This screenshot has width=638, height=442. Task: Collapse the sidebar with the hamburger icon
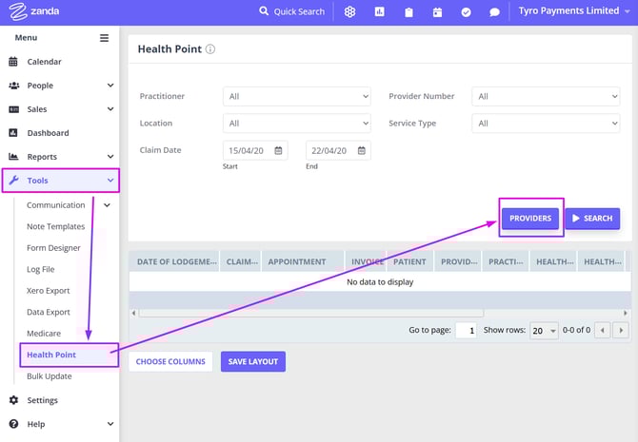(x=104, y=38)
